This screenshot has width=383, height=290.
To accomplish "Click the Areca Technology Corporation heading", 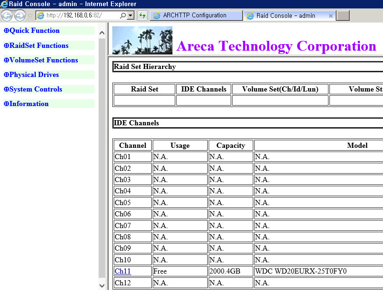I will (276, 46).
